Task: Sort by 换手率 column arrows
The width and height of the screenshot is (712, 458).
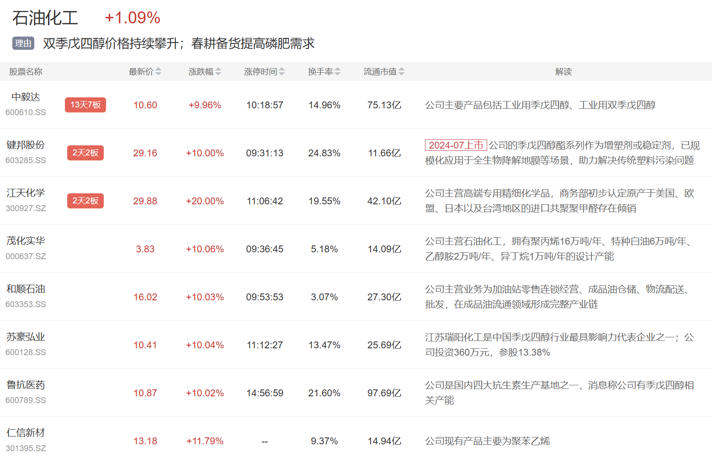Action: coord(337,72)
